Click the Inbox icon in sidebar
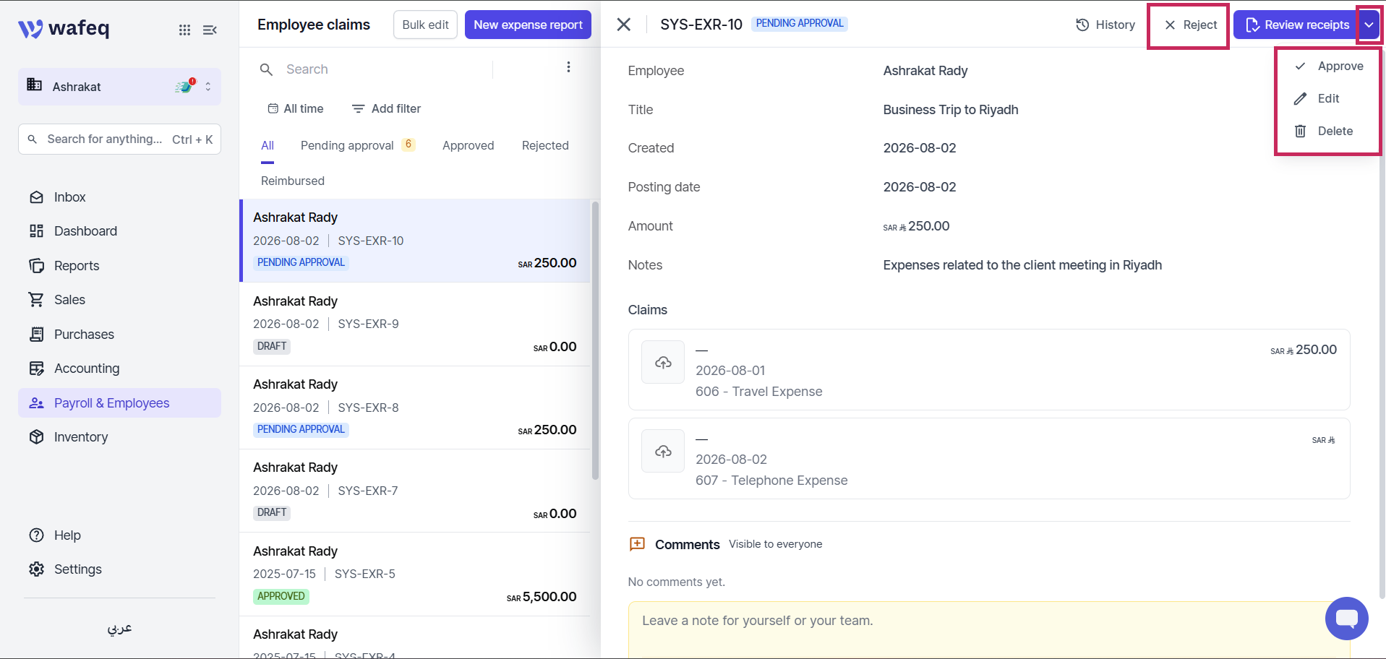This screenshot has height=659, width=1386. [x=36, y=197]
